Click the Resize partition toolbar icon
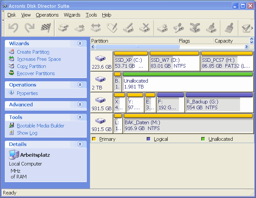256x198 pixels. tap(96, 28)
